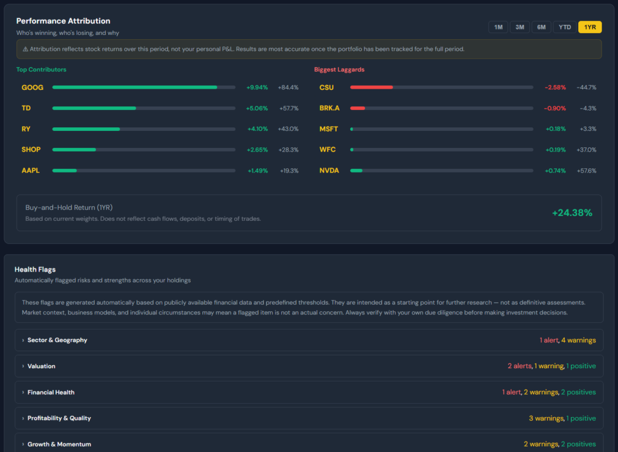Screen dimensions: 618x452
Task: Select the SHOP ticker
Action: click(31, 149)
